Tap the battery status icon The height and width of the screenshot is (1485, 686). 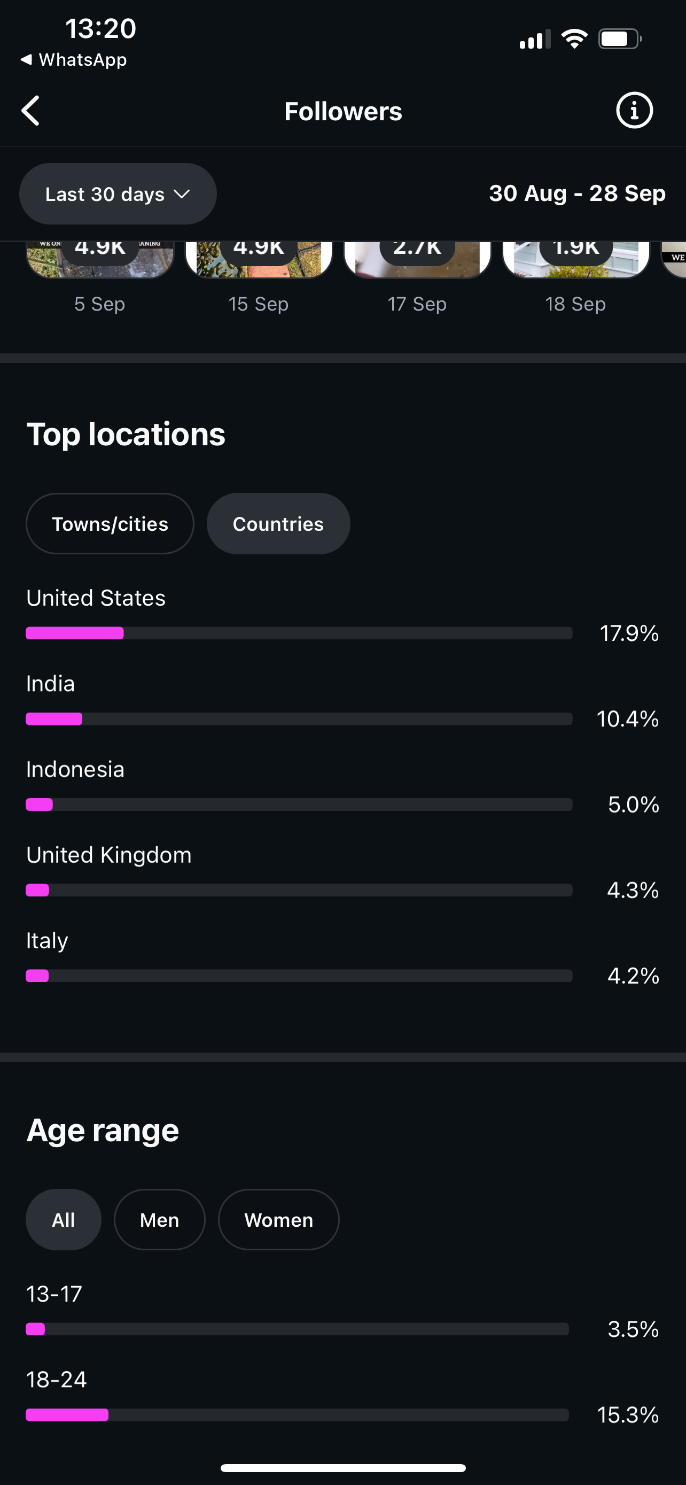[x=620, y=39]
